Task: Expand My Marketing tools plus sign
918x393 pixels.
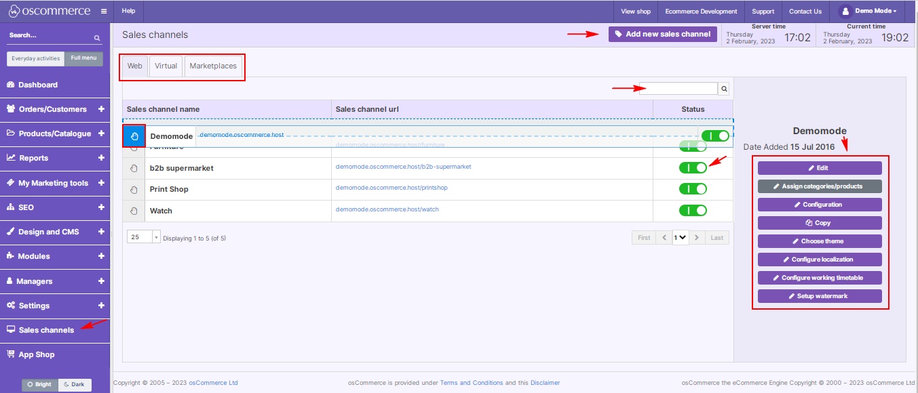Action: (x=101, y=183)
